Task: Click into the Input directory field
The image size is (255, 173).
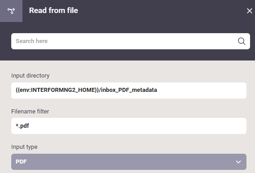Action: 129,91
